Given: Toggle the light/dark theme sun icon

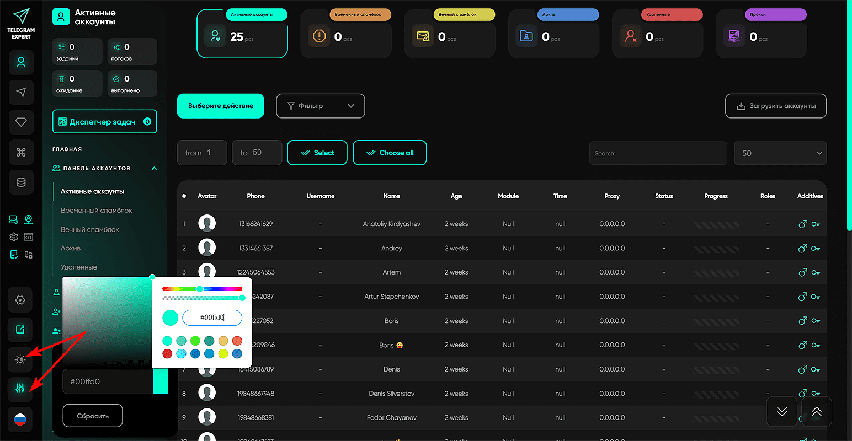Looking at the screenshot, I should point(20,359).
